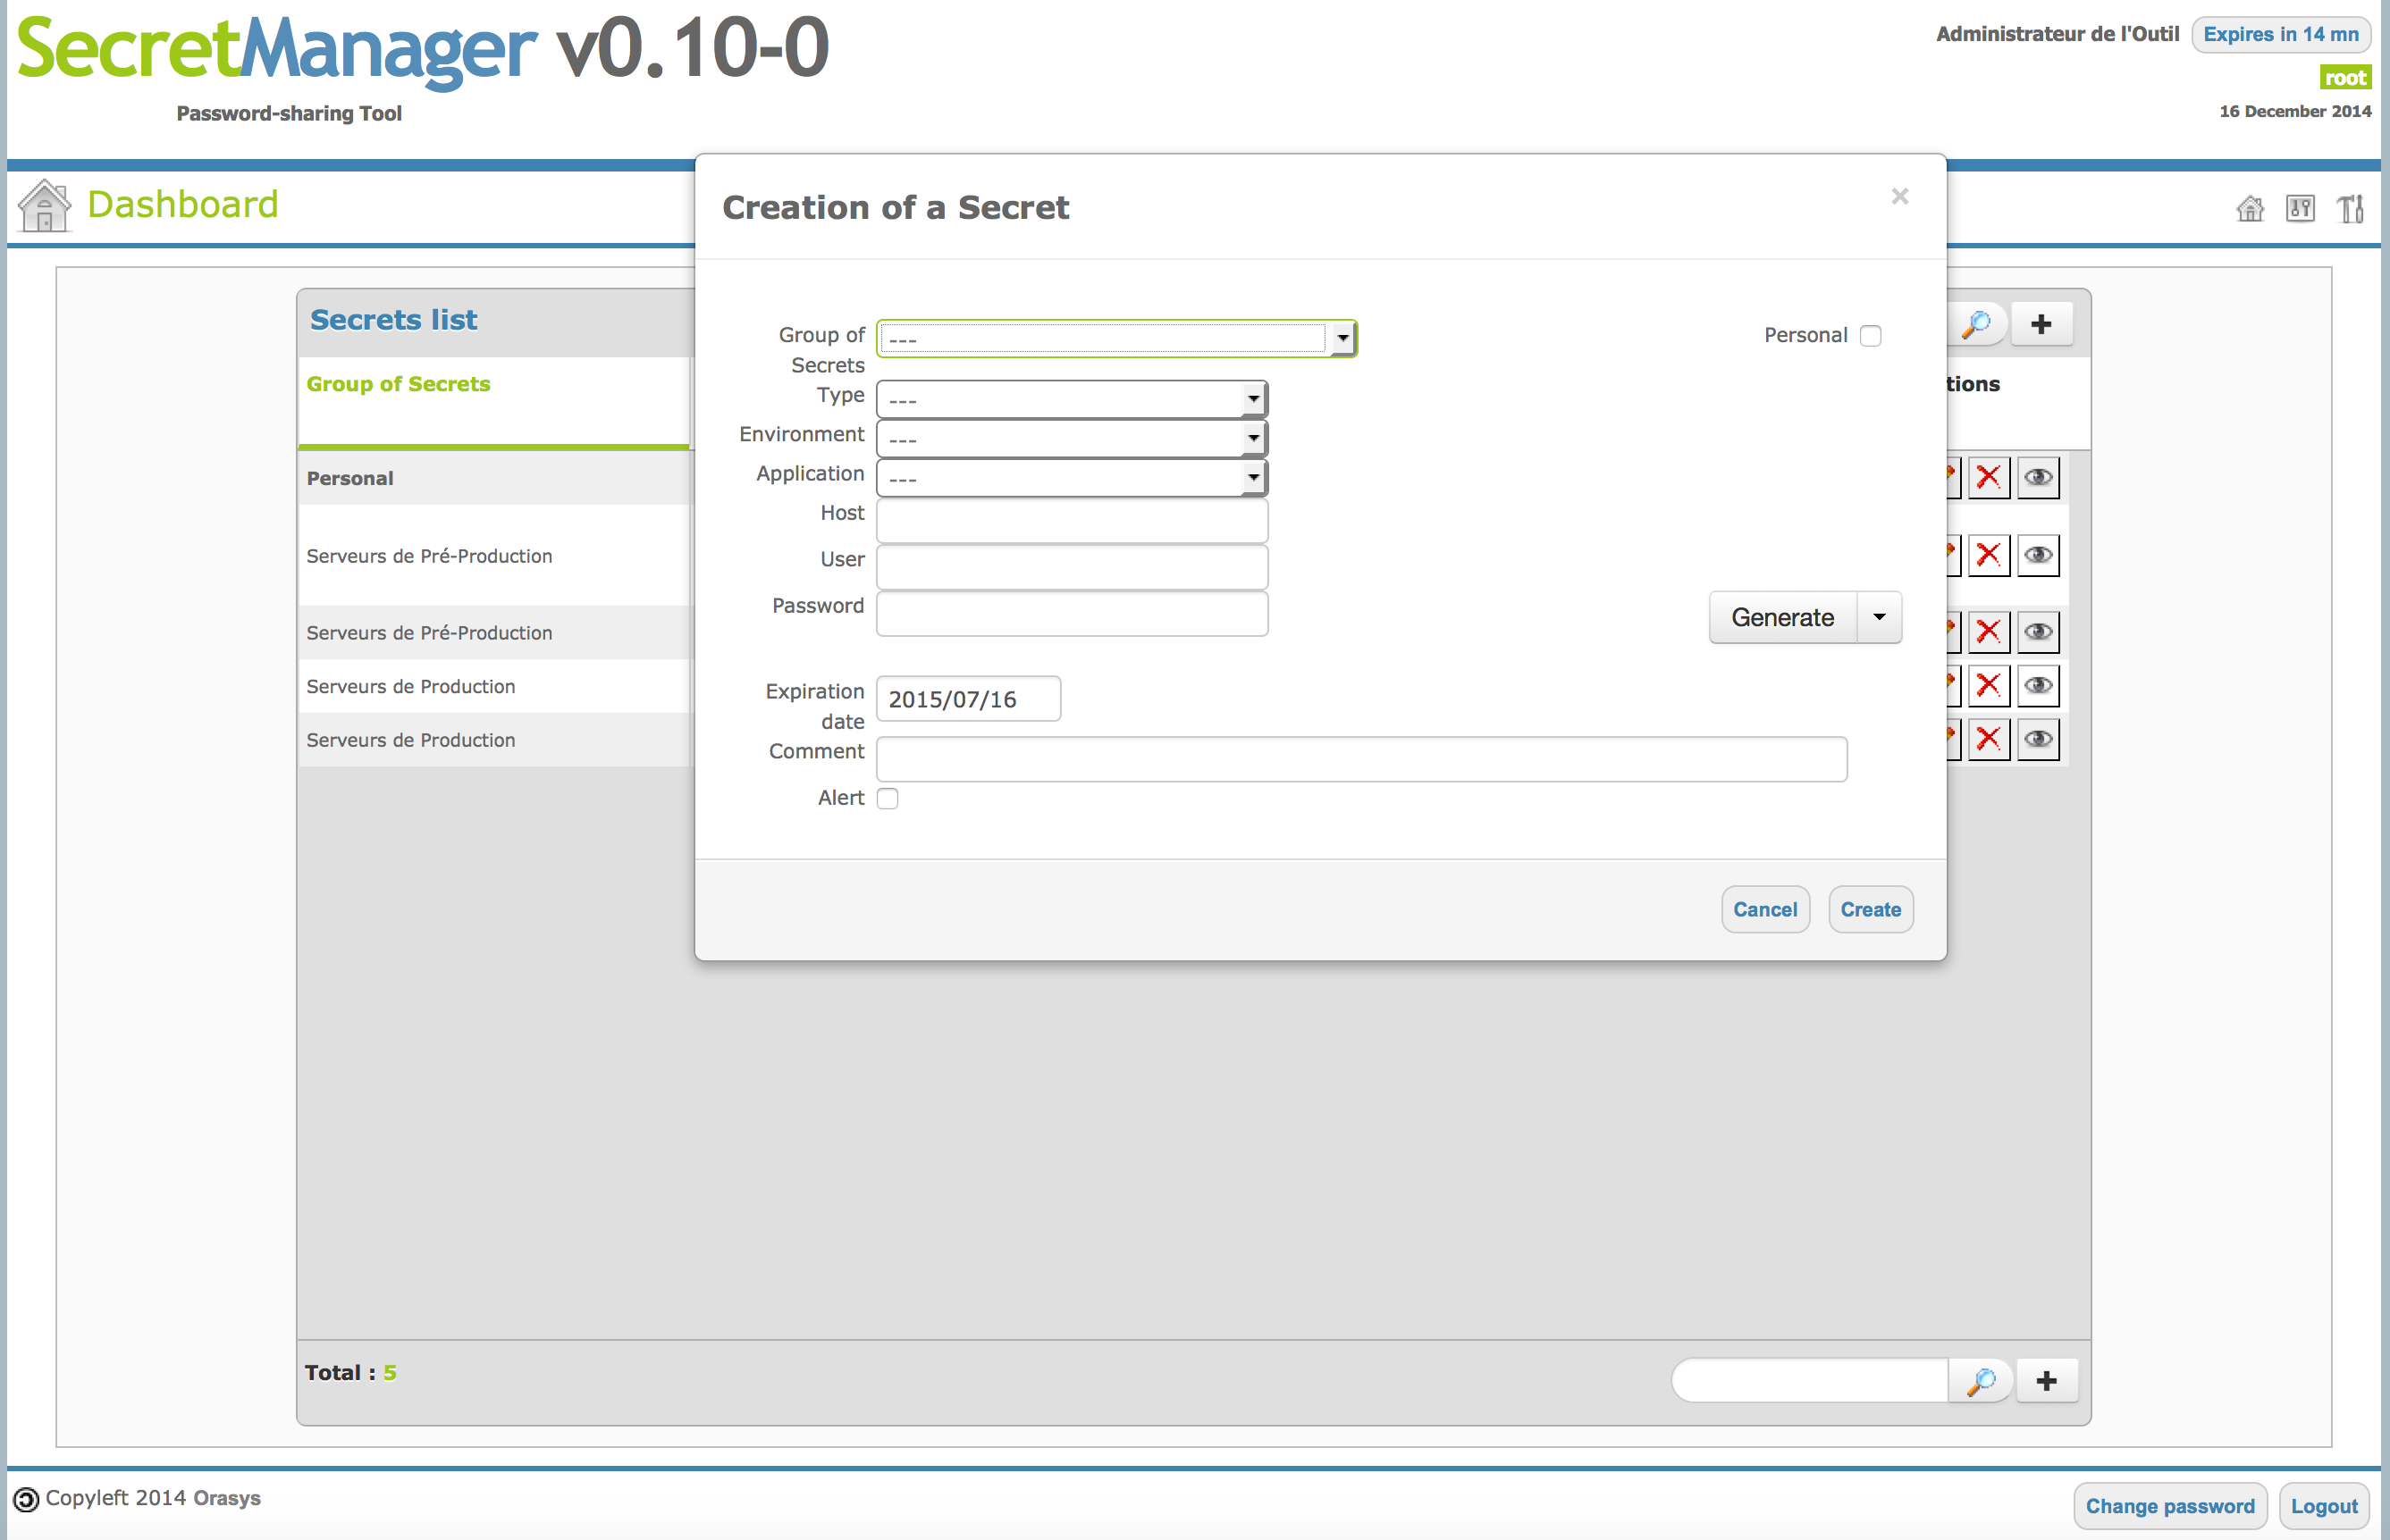The image size is (2390, 1540).
Task: Delete the first secret using red X icon
Action: pos(1989,477)
